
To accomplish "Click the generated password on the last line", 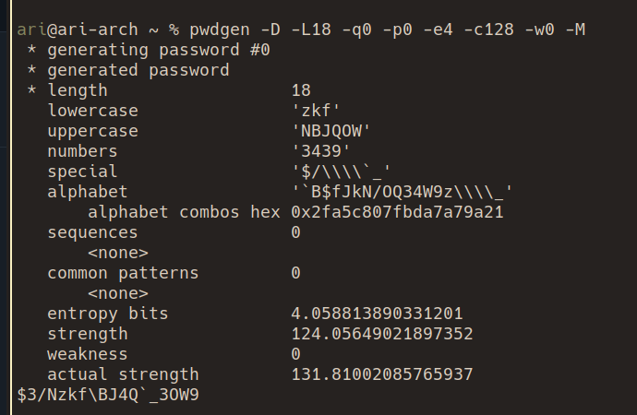I will tap(108, 395).
